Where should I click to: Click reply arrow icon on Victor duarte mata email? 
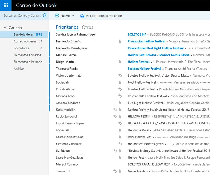click(120, 76)
